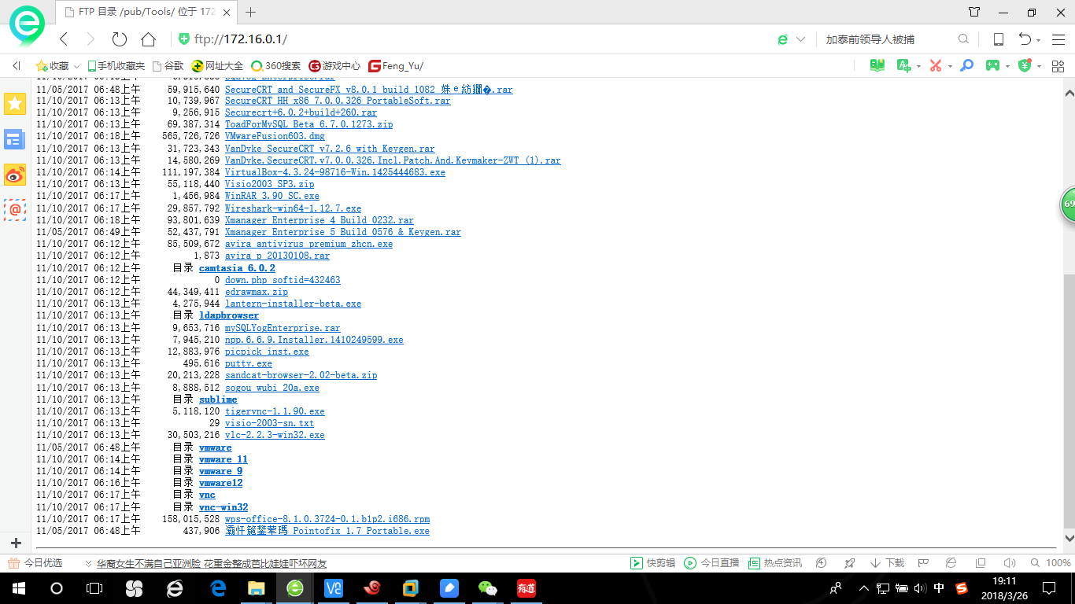Open the action center notification icon
This screenshot has height=604, width=1075.
[1048, 588]
